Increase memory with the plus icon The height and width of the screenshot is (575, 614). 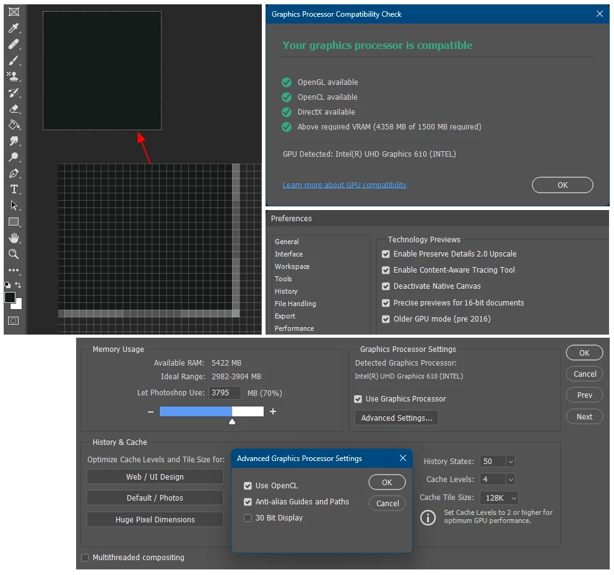pos(273,411)
